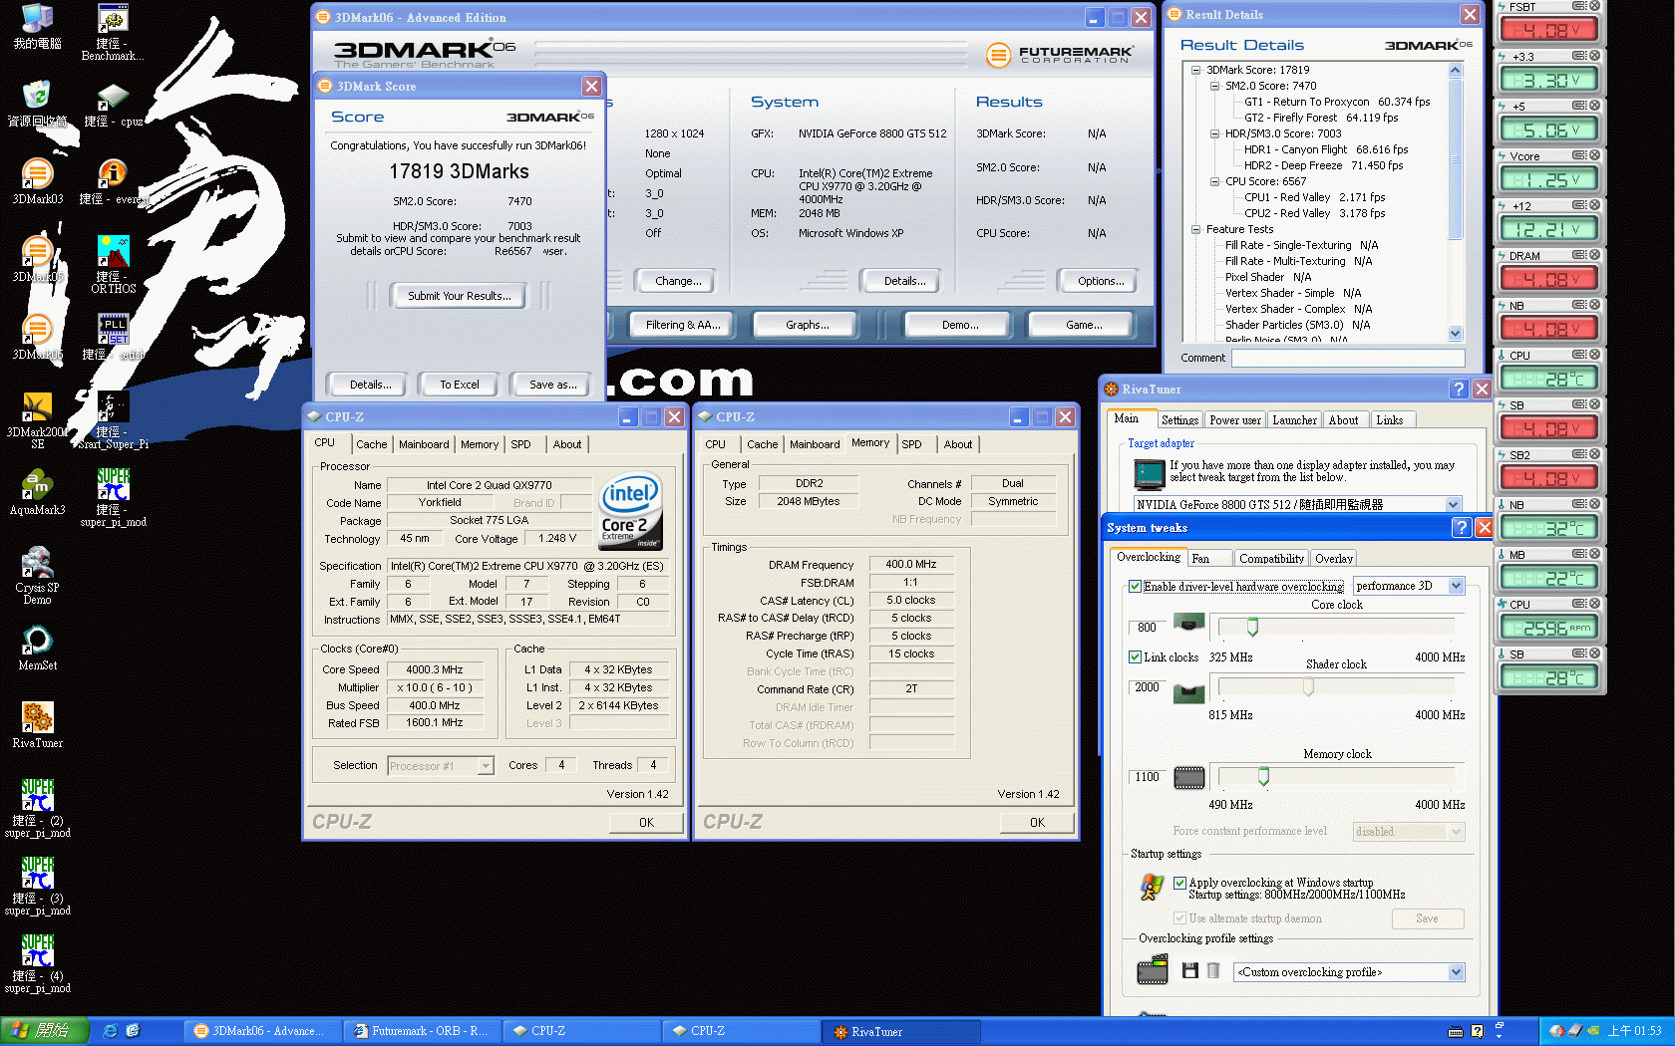Click the Submit Your Results button
This screenshot has width=1675, height=1046.
460,296
